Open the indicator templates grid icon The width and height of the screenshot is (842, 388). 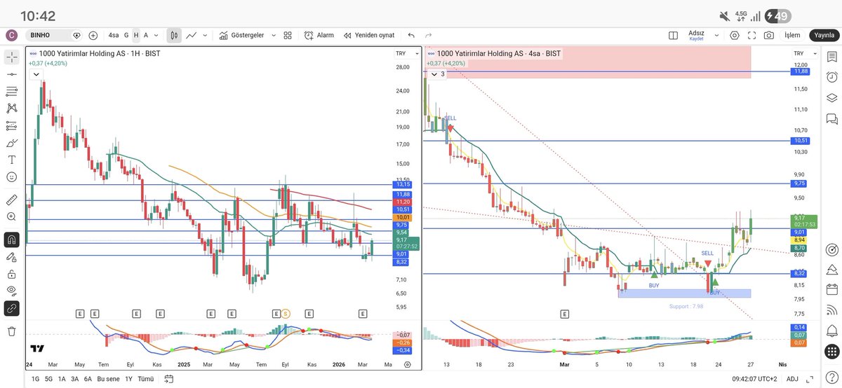(x=288, y=35)
